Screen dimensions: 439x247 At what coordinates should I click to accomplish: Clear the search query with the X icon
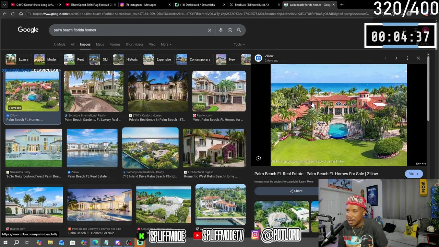[210, 30]
